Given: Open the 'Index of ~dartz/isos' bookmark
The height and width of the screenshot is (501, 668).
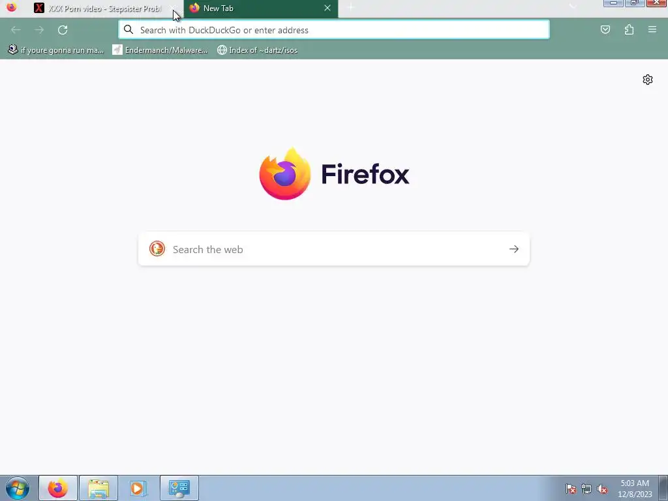Looking at the screenshot, I should tap(257, 50).
